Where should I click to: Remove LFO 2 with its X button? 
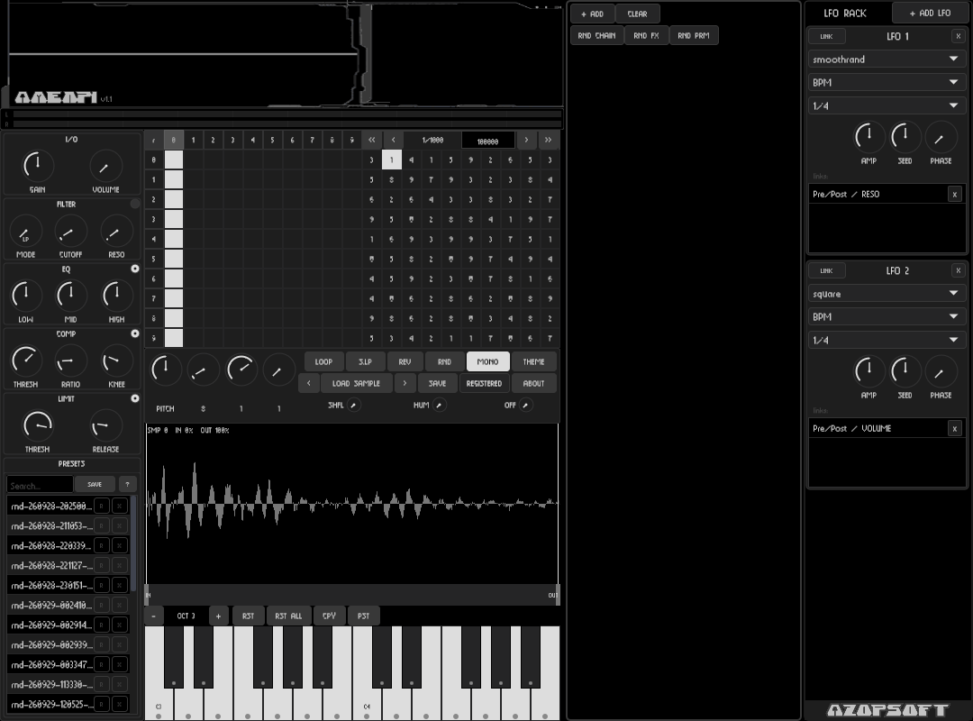958,270
